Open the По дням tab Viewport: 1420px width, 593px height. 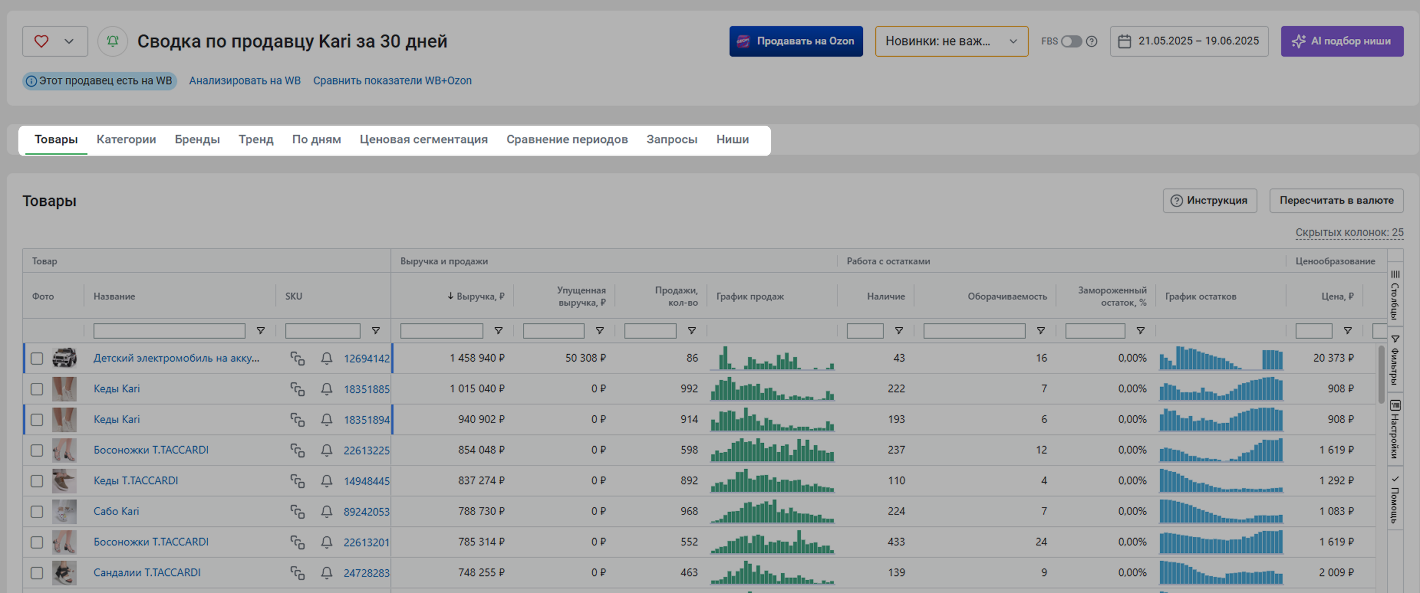[316, 139]
